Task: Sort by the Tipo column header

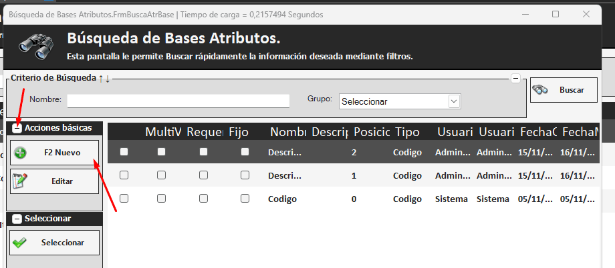Action: (x=407, y=132)
